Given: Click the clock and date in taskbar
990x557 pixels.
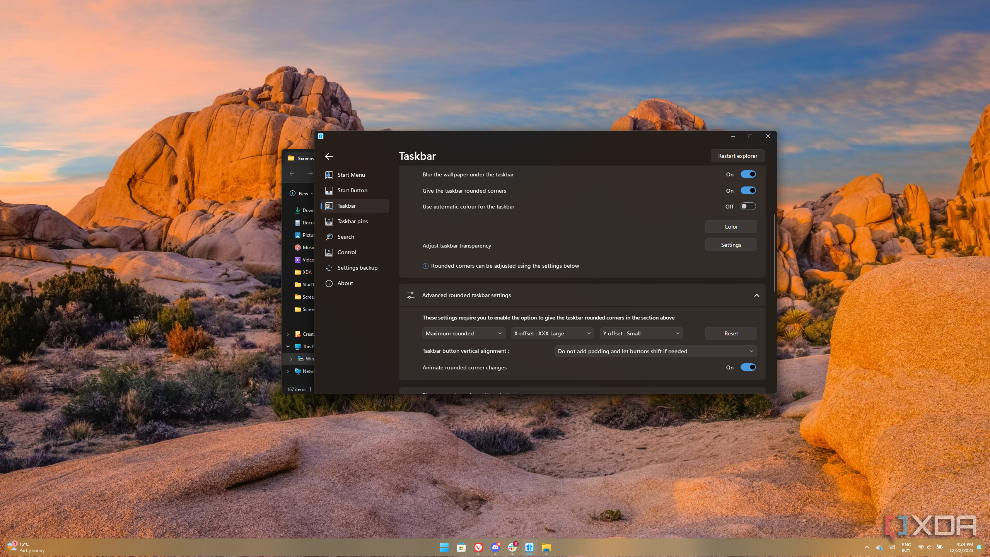Looking at the screenshot, I should click(x=961, y=547).
